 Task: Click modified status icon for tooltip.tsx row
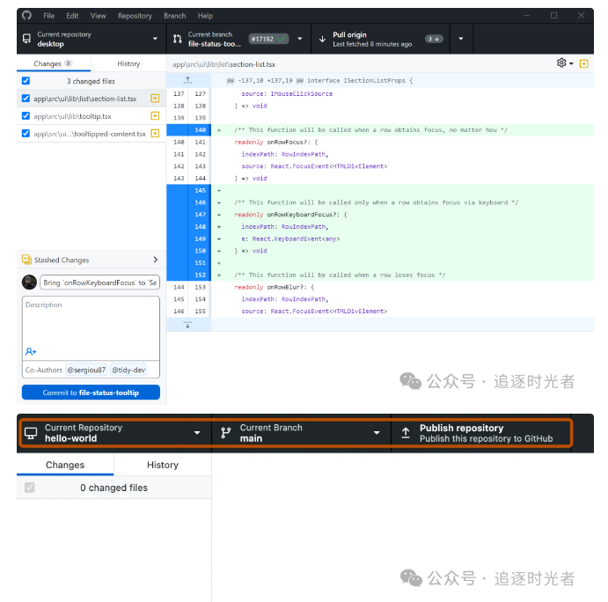155,115
